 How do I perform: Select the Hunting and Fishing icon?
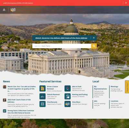pos(67,96)
